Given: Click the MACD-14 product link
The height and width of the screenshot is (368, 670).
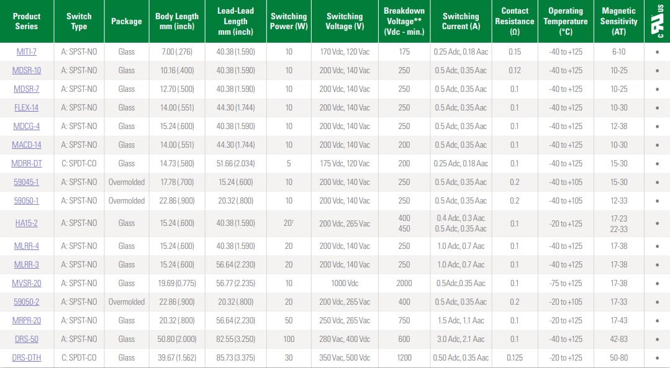Looking at the screenshot, I should coord(26,145).
